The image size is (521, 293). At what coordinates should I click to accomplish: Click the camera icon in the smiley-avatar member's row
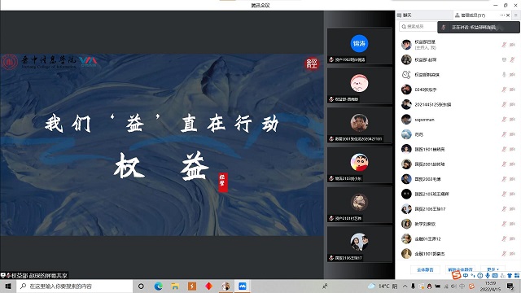512,75
